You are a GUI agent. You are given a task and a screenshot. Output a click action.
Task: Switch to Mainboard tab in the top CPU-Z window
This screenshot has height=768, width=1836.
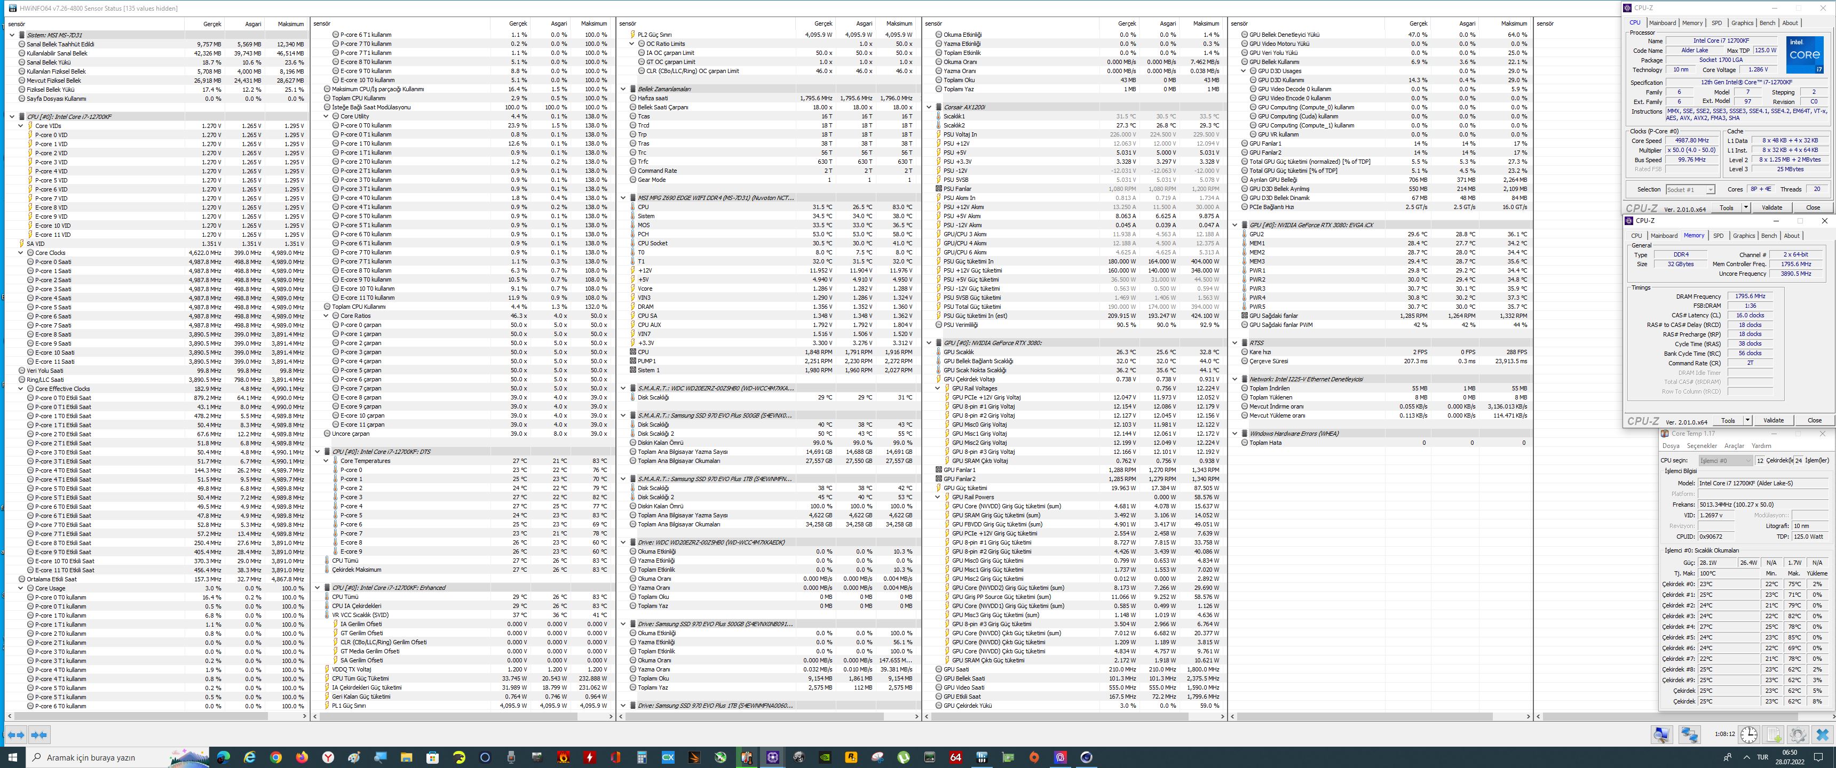pyautogui.click(x=1662, y=23)
